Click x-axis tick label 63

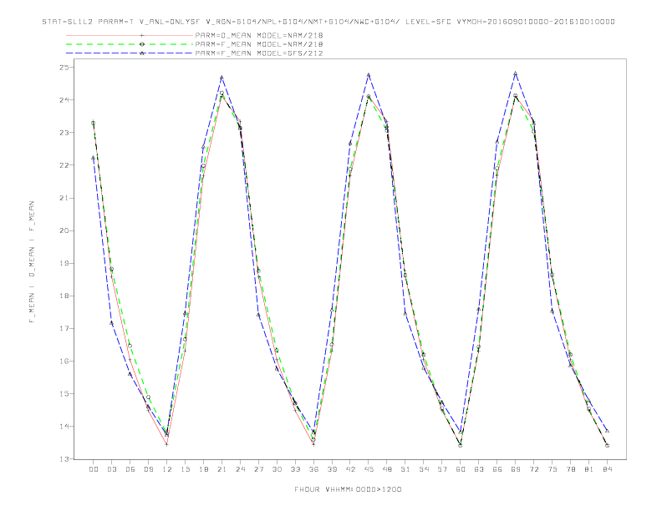[479, 469]
